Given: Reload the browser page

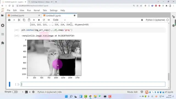Looking at the screenshot, I should (x=9, y=6).
